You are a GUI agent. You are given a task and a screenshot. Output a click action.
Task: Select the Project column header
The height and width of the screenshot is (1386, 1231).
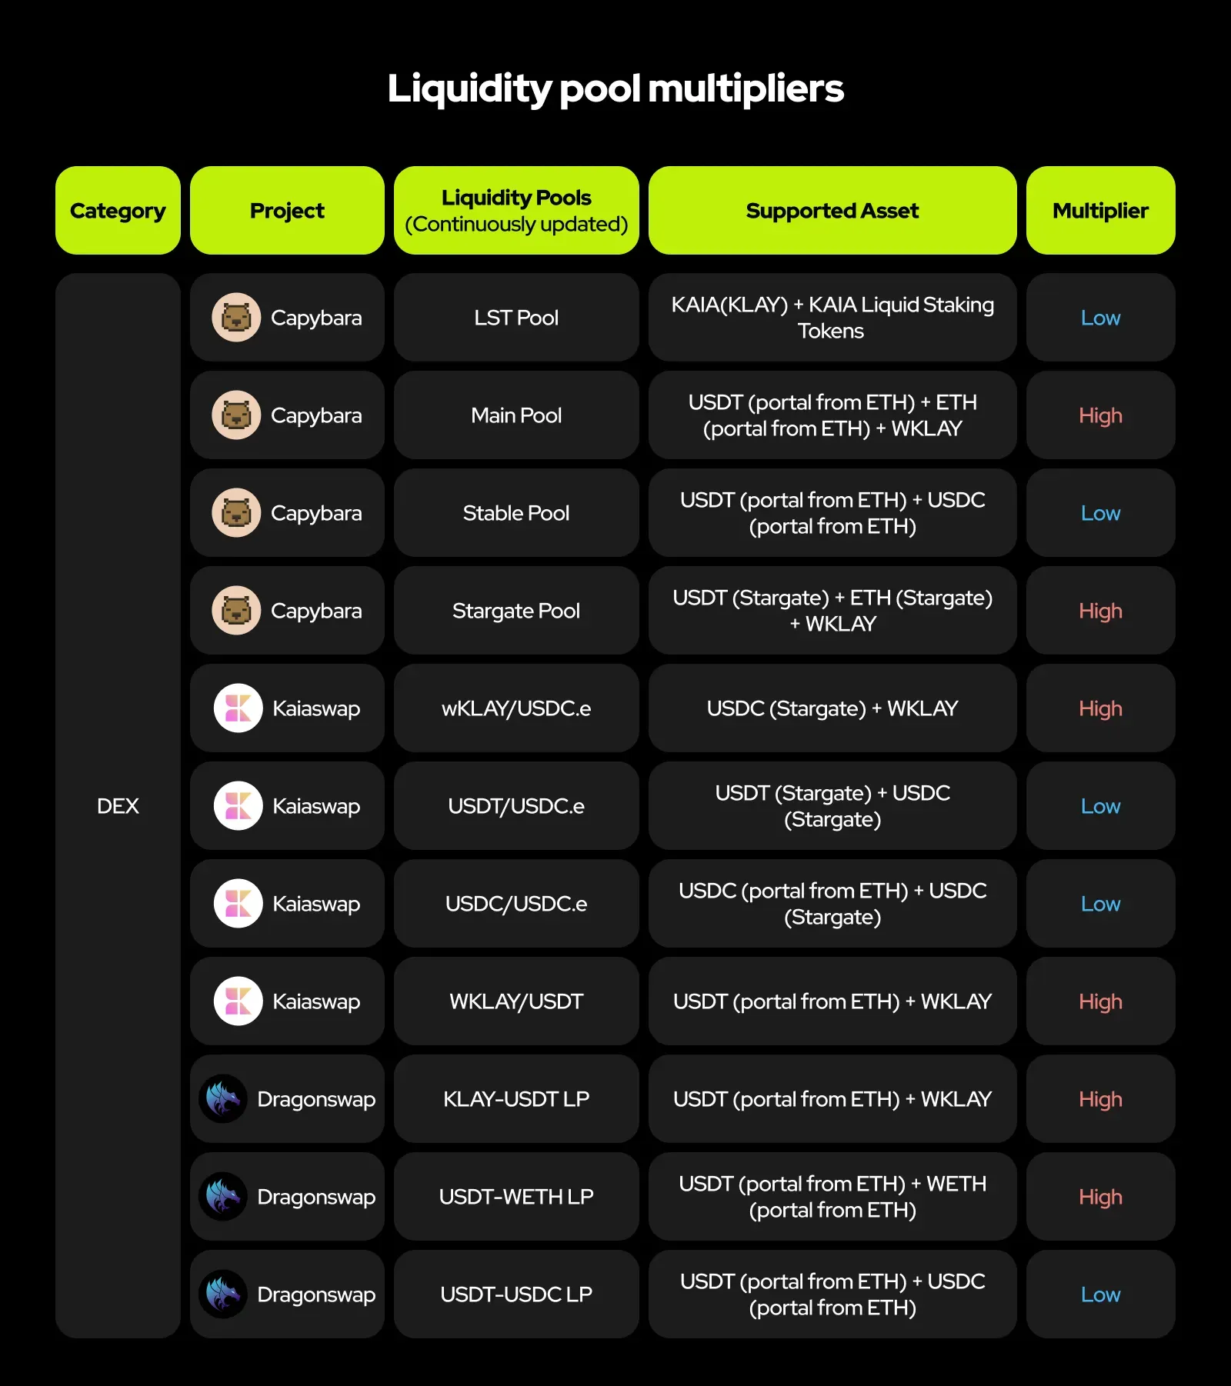click(x=287, y=211)
